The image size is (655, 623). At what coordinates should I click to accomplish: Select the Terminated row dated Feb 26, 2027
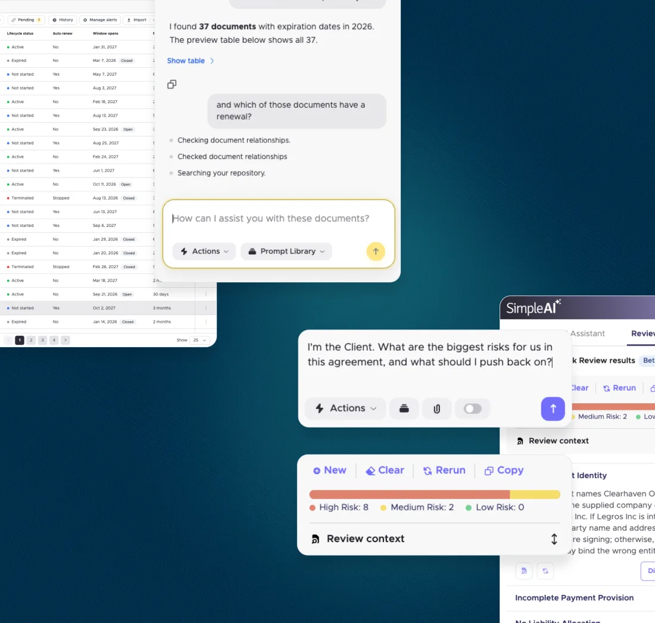(77, 267)
